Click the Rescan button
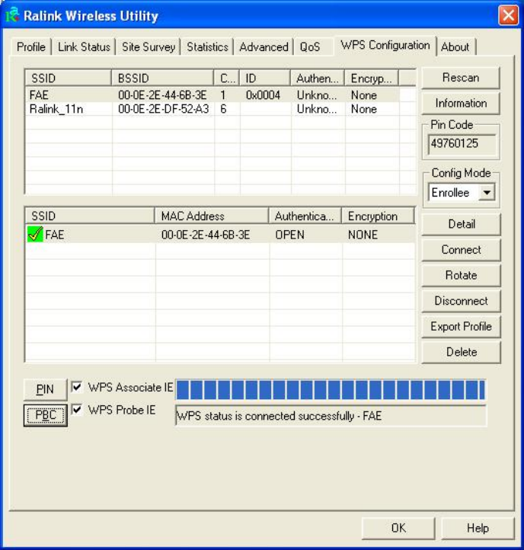 (461, 78)
